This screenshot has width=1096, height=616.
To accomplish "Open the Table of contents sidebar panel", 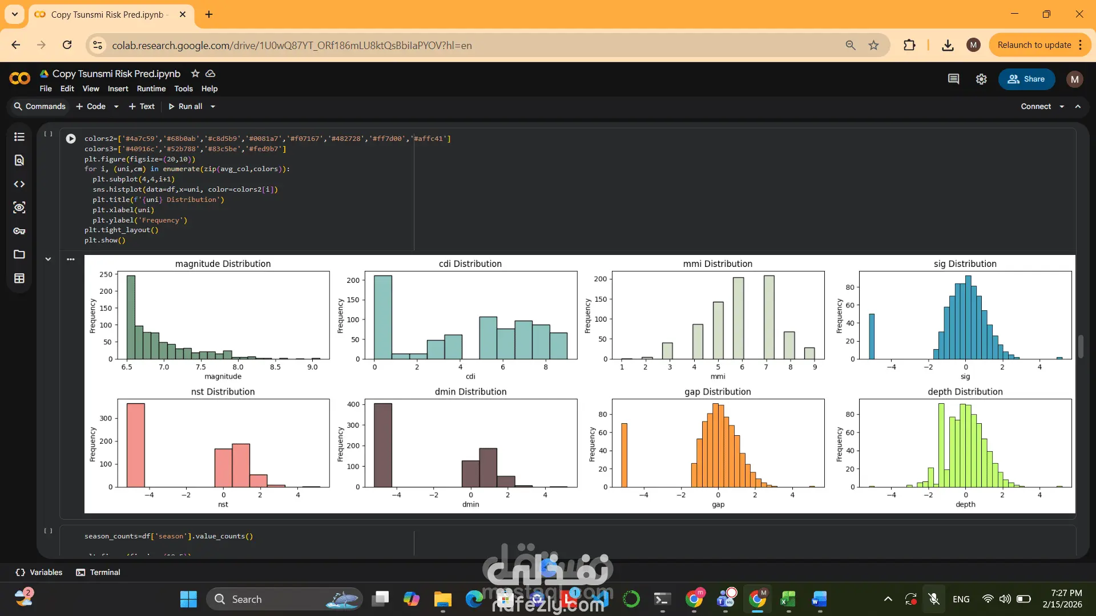I will tap(19, 137).
